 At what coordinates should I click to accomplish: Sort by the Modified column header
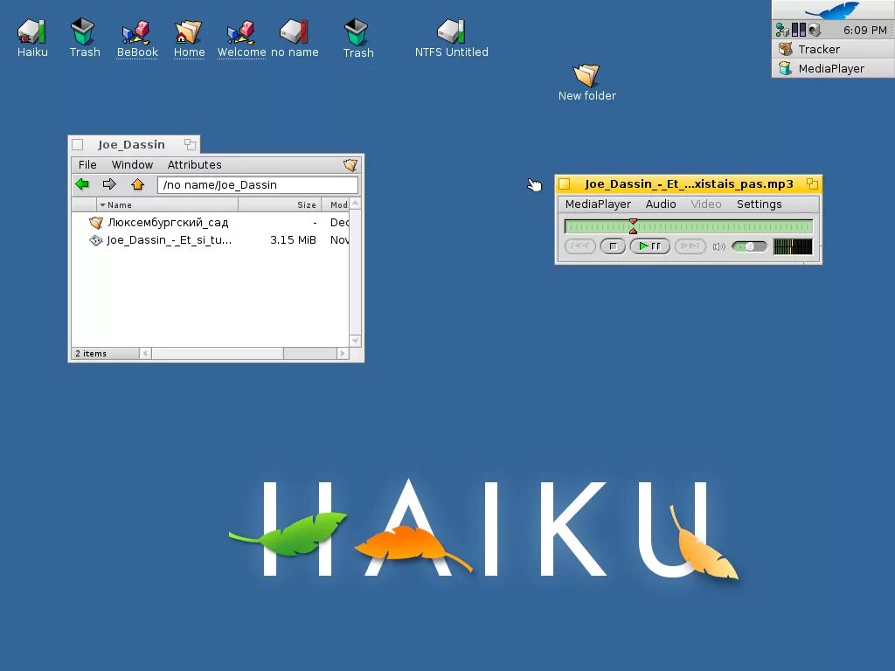[336, 204]
